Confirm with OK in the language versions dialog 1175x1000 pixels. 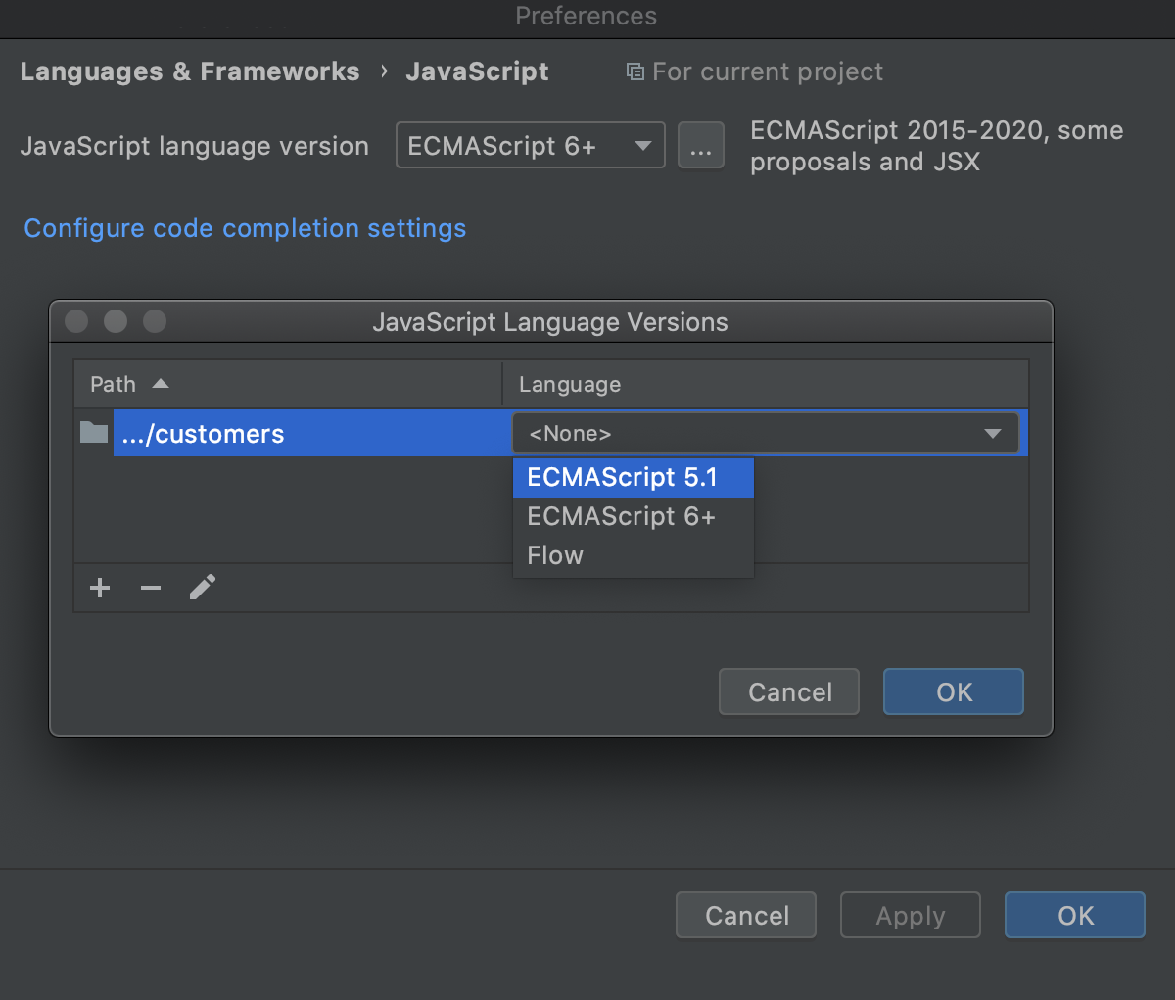click(x=952, y=691)
